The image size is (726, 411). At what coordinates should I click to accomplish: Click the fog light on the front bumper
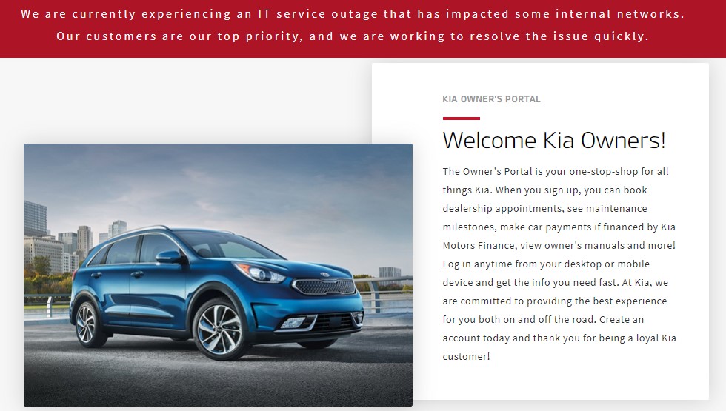tap(293, 323)
